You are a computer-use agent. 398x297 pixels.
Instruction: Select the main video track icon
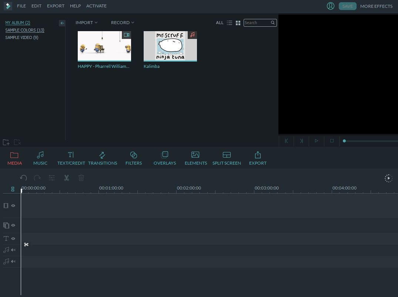pyautogui.click(x=6, y=205)
